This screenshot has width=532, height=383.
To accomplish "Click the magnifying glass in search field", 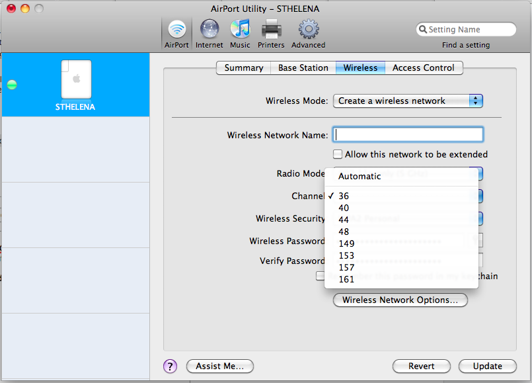I will (x=423, y=30).
